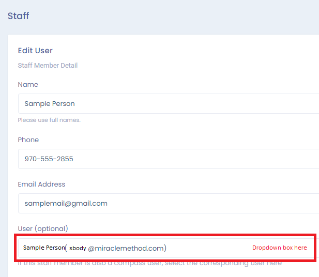Click the Name field label
The width and height of the screenshot is (319, 277).
pos(28,84)
